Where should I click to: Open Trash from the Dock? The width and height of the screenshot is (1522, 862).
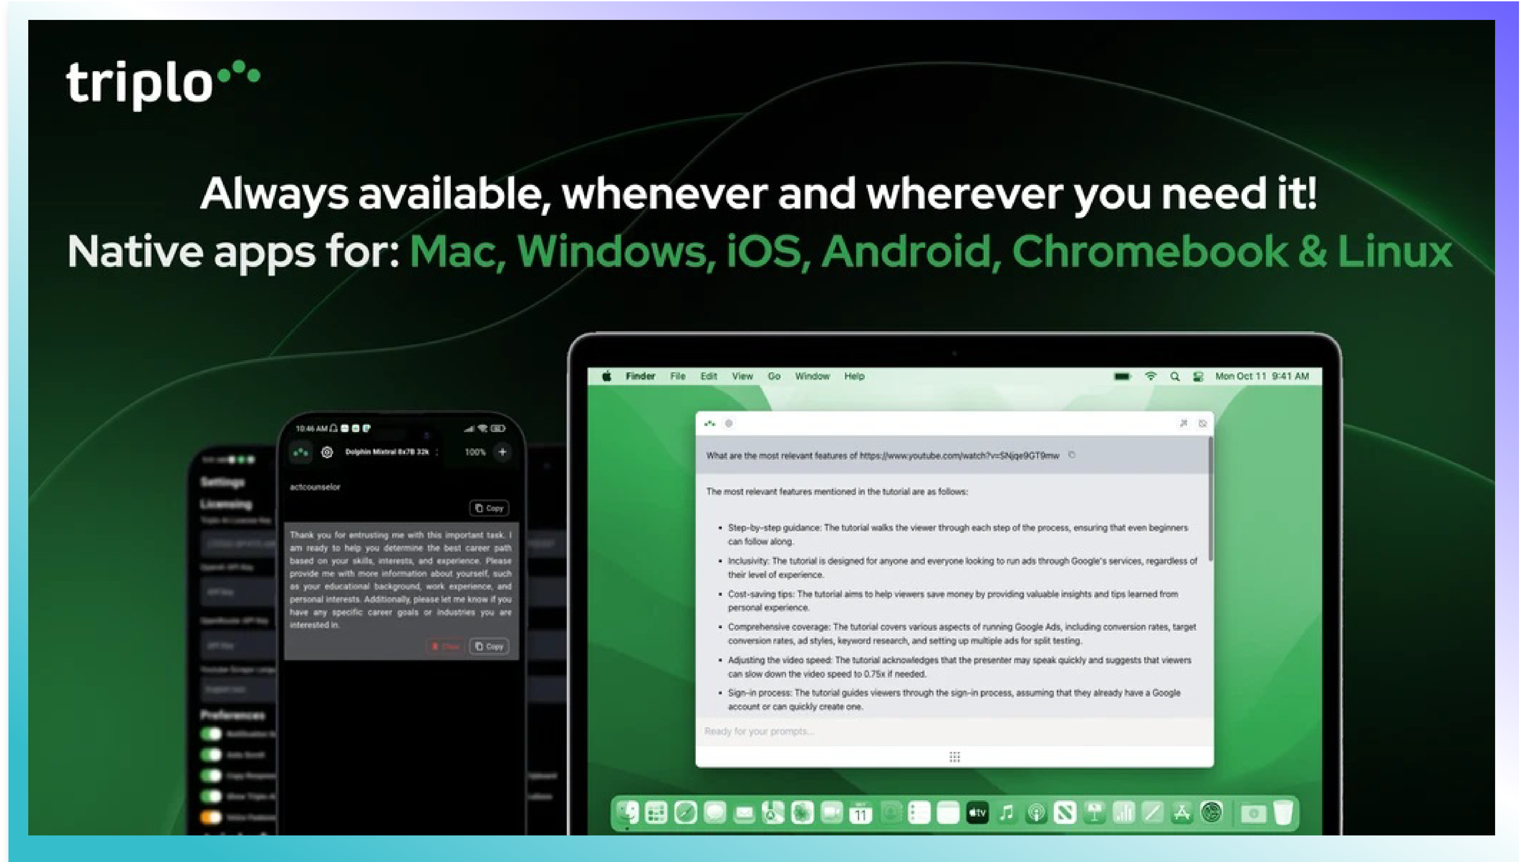coord(1283,813)
